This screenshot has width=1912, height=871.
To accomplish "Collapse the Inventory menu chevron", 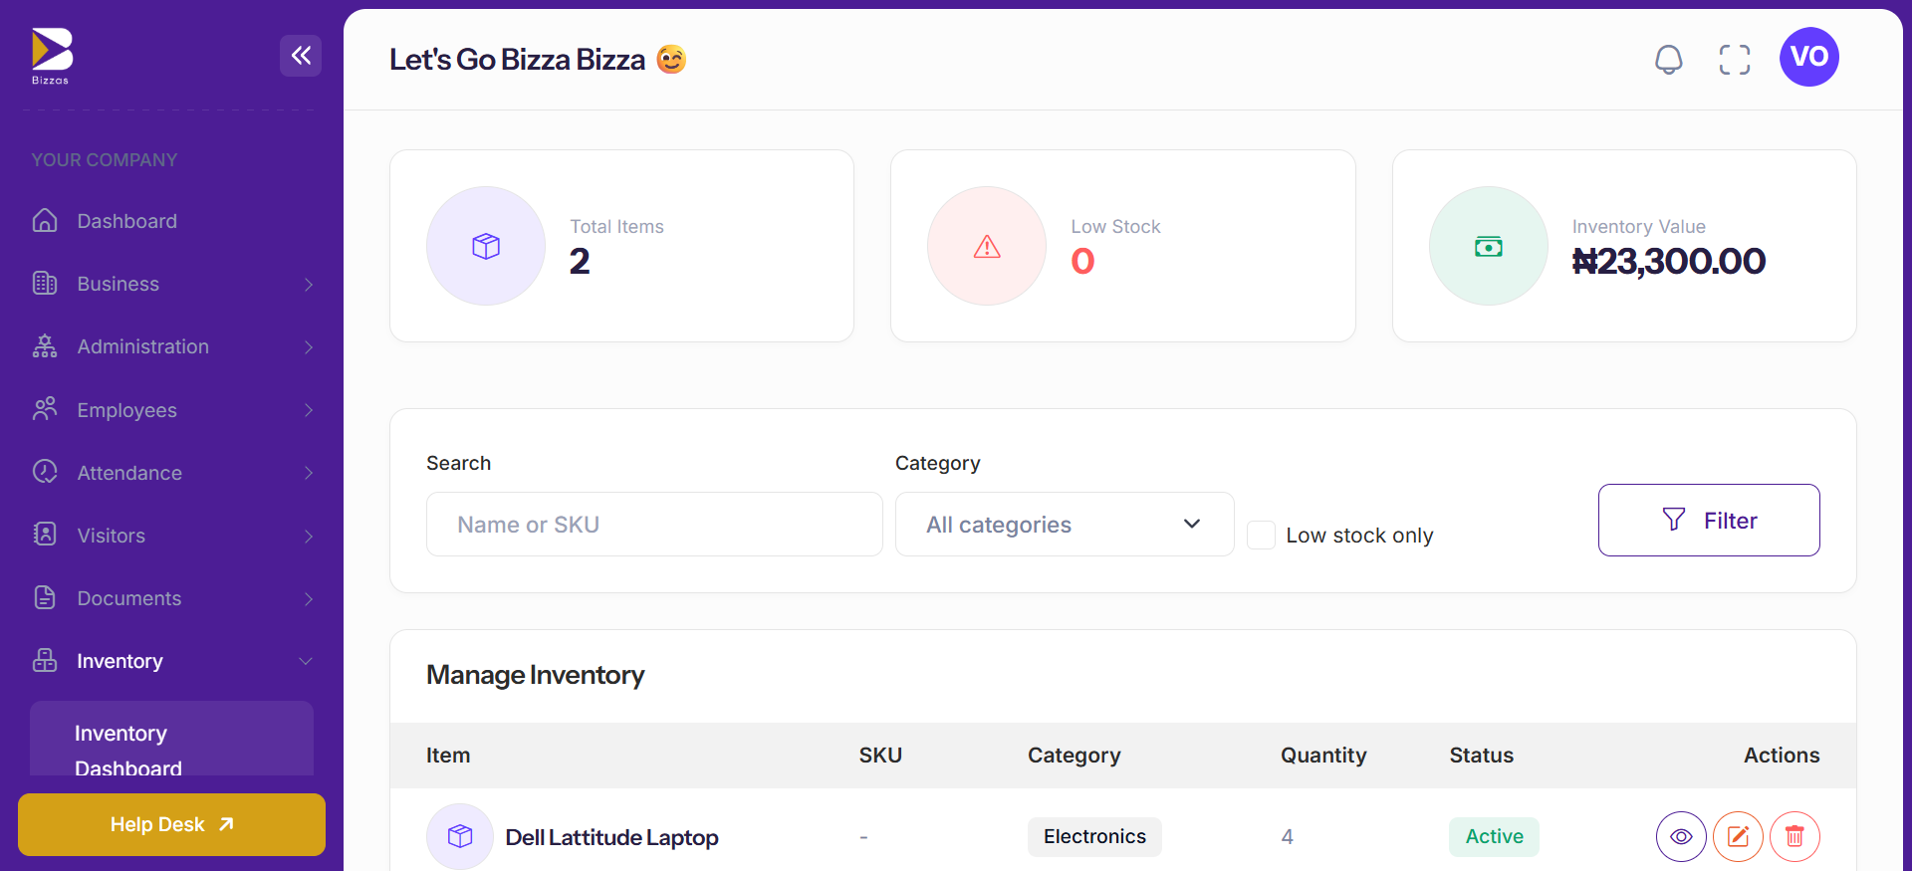I will [x=306, y=661].
